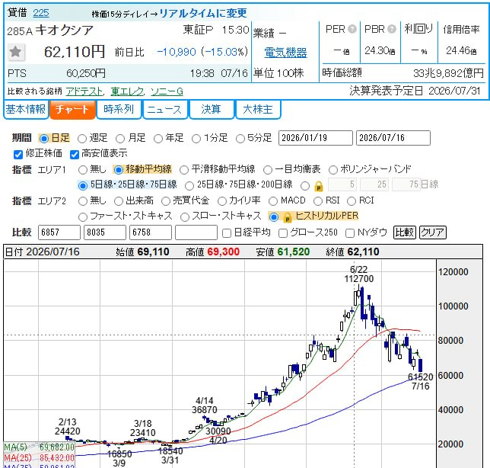490x468 pixels.
Task: Choose 平滑移動平均線 indicator
Action: click(x=184, y=170)
